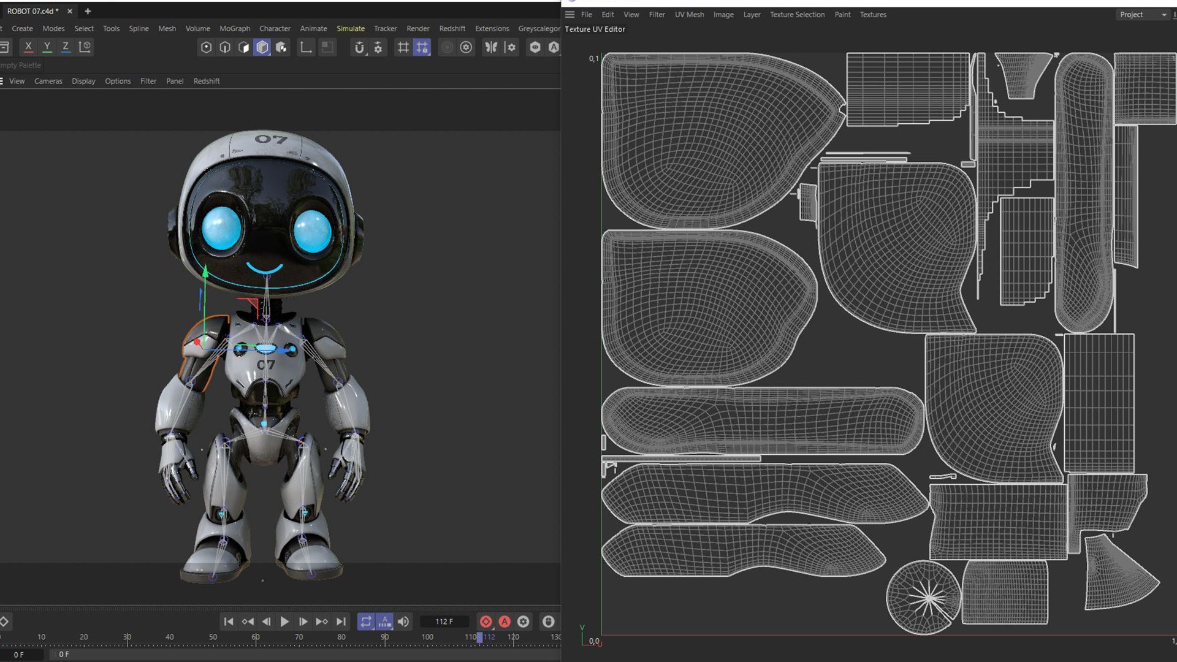Image resolution: width=1177 pixels, height=662 pixels.
Task: Open the UV Mesh menu
Action: pos(689,15)
